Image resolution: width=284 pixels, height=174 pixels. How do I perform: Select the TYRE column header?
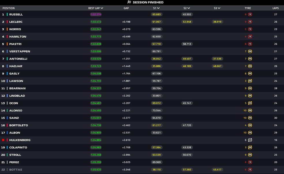pos(248,8)
